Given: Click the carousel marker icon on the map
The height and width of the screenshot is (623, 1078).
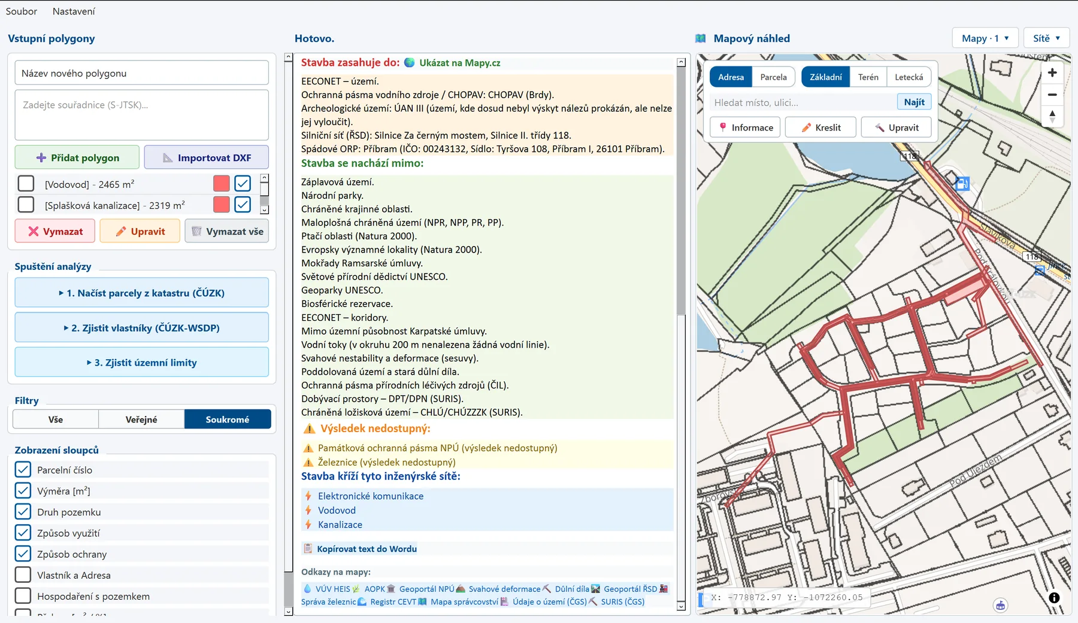Looking at the screenshot, I should (1000, 605).
